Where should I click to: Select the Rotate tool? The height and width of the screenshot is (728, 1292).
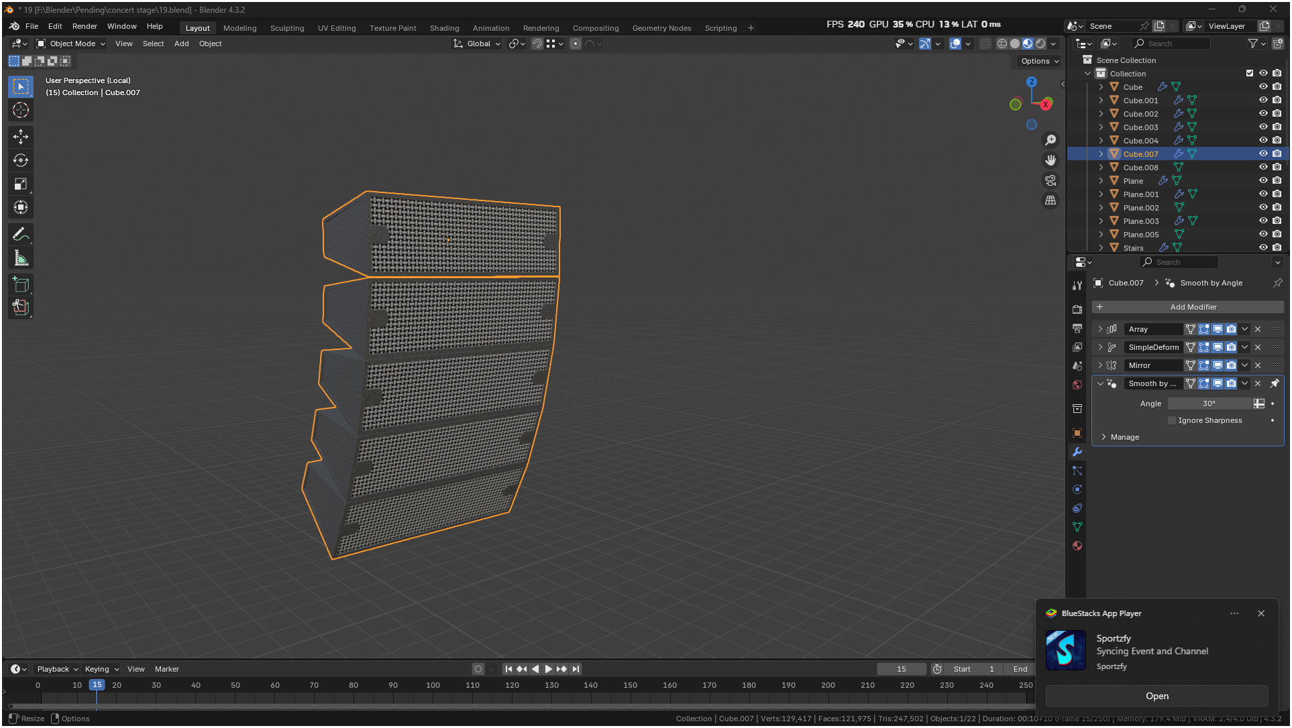click(x=21, y=160)
